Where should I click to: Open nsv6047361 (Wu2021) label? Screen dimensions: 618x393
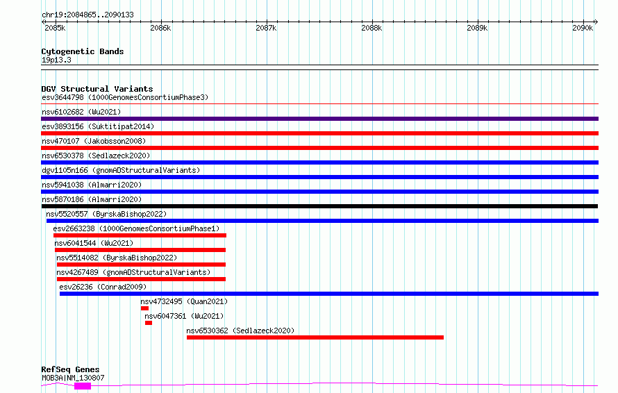pos(184,316)
